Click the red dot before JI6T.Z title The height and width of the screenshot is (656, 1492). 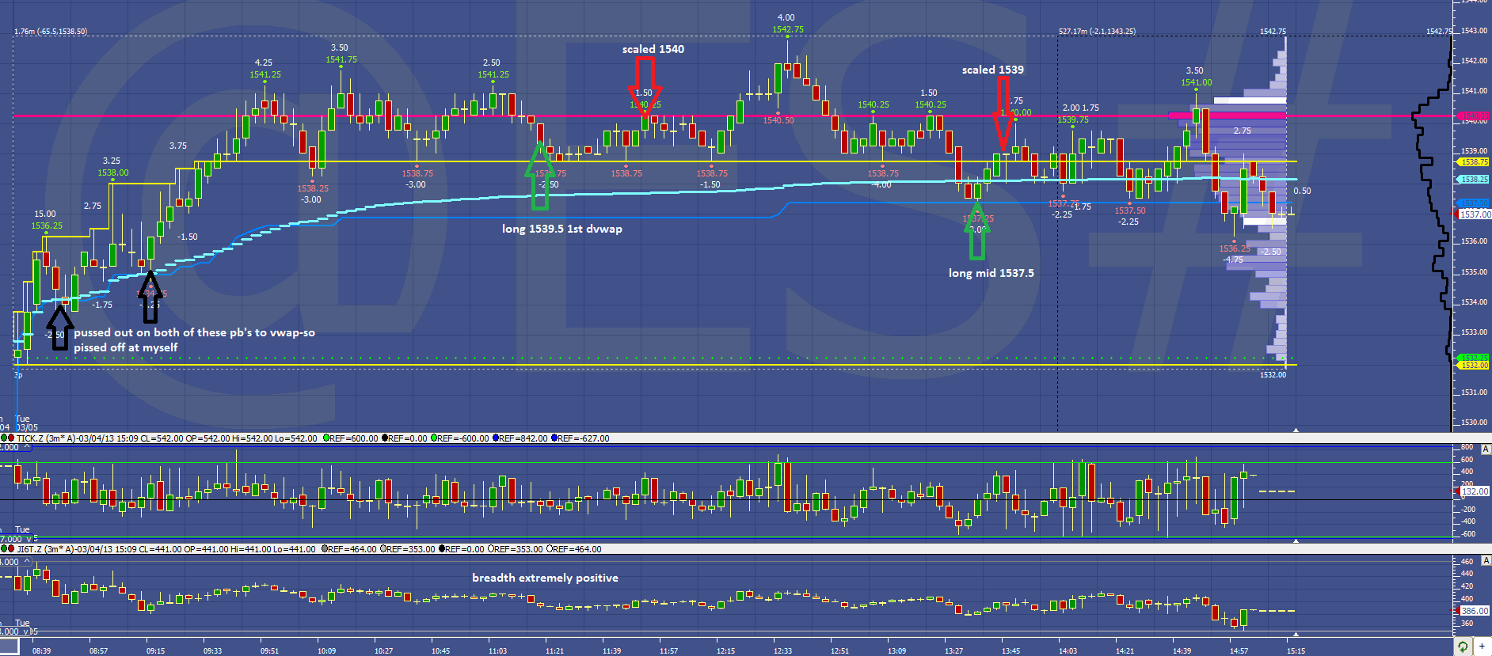[11, 548]
